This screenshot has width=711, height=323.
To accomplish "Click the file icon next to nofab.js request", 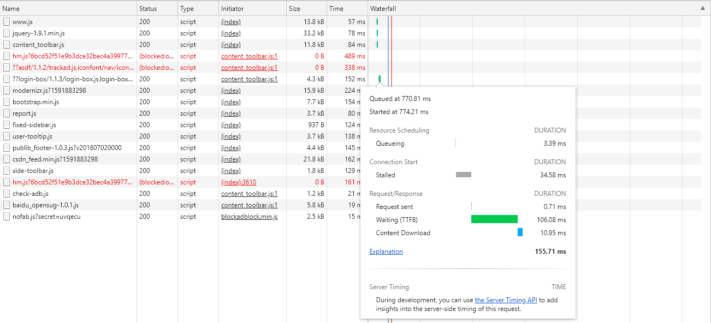I will click(x=7, y=217).
